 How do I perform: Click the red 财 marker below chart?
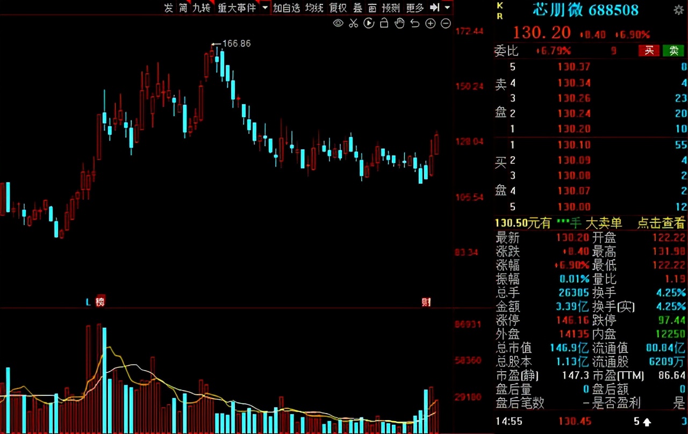pos(426,302)
